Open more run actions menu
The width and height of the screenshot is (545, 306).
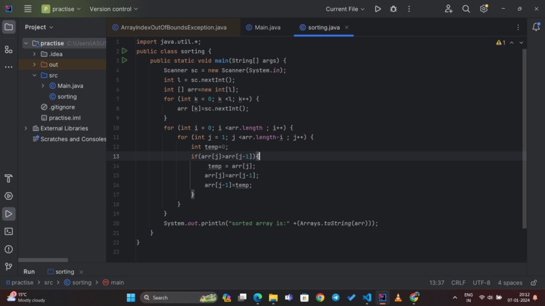click(408, 9)
